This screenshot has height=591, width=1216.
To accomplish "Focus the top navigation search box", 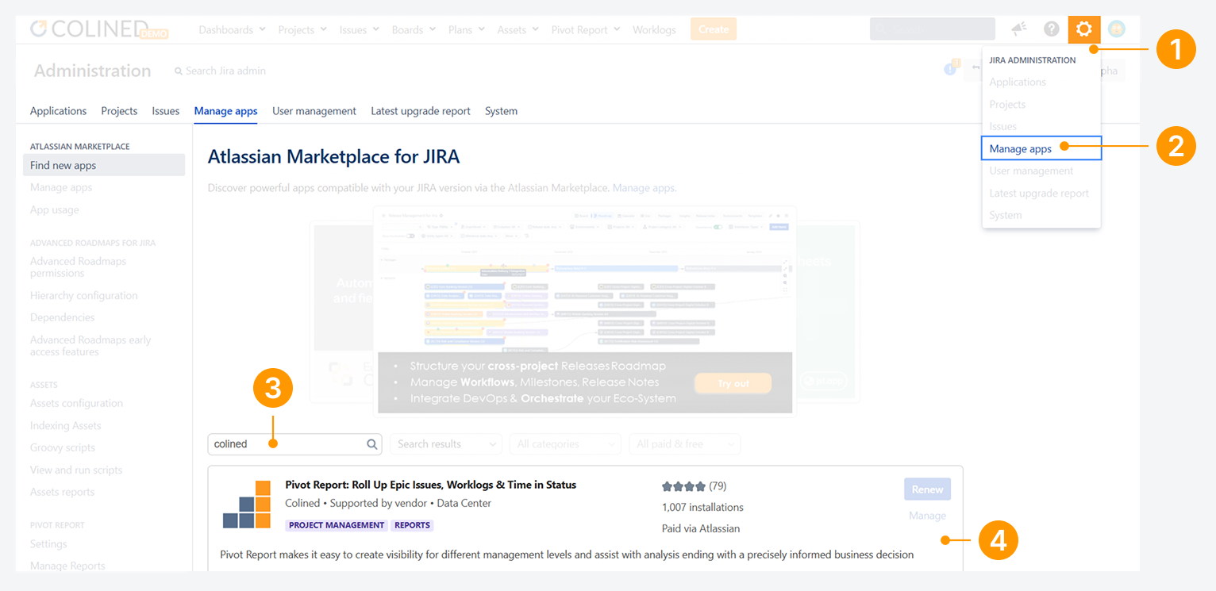I will click(933, 29).
